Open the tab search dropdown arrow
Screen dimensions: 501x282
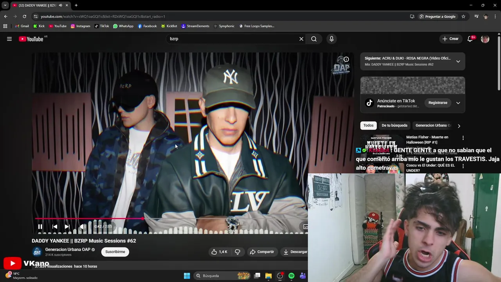pyautogui.click(x=5, y=5)
